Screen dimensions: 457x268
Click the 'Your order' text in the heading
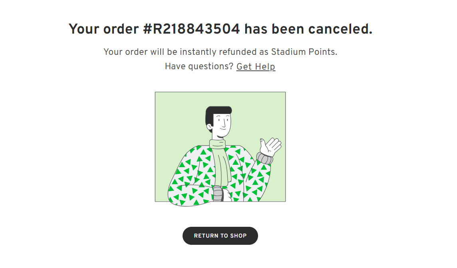(103, 29)
